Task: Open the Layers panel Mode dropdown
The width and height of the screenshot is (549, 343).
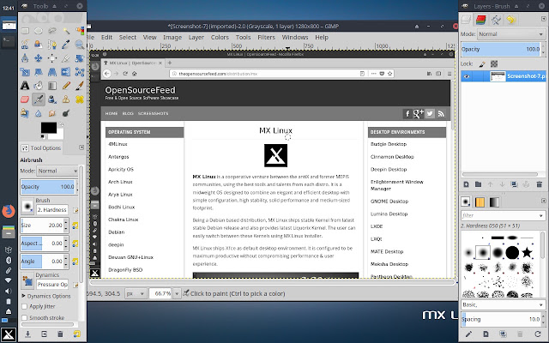Action: click(x=510, y=34)
